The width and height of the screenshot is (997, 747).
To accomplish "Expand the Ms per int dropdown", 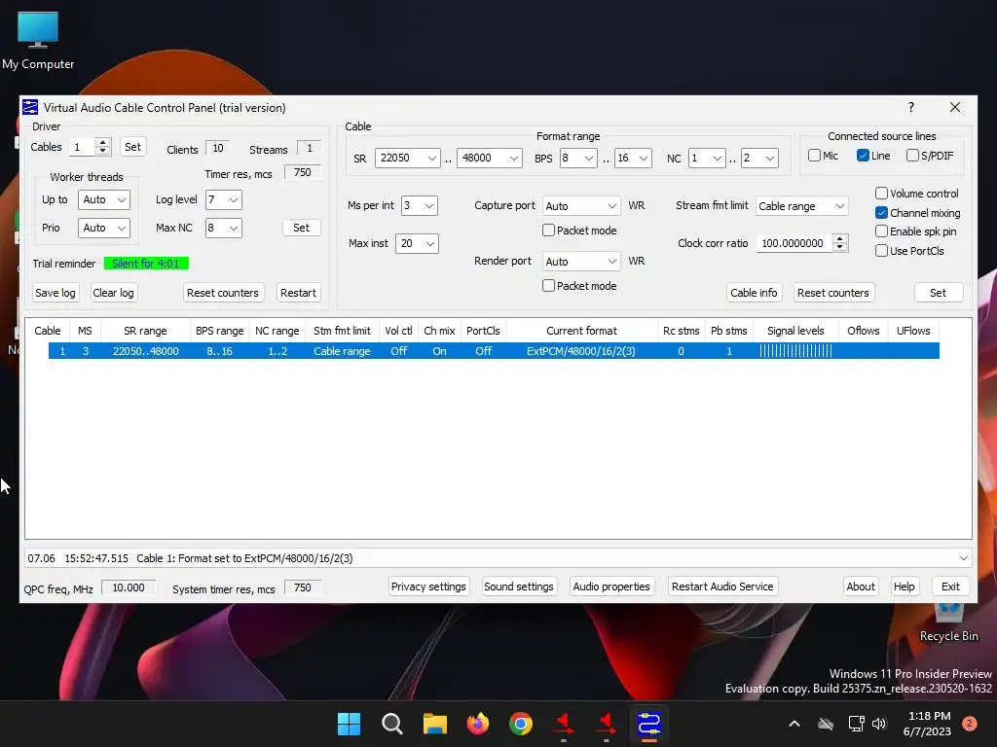I will pyautogui.click(x=419, y=205).
